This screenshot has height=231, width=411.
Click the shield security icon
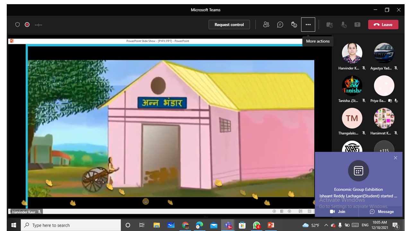pyautogui.click(x=18, y=25)
